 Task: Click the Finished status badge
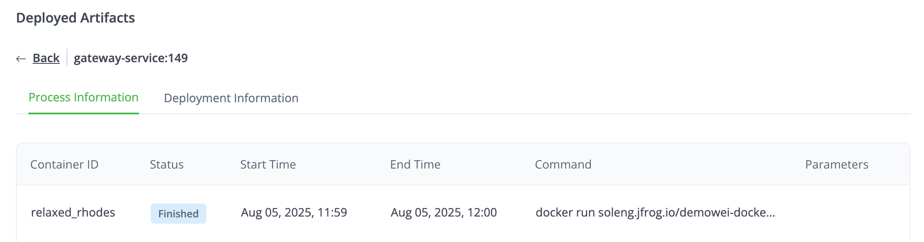click(x=178, y=214)
